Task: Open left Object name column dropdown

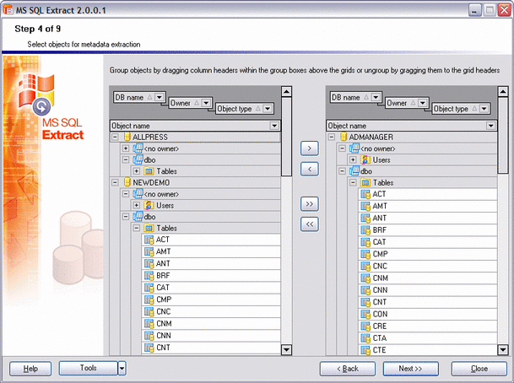Action: point(274,126)
